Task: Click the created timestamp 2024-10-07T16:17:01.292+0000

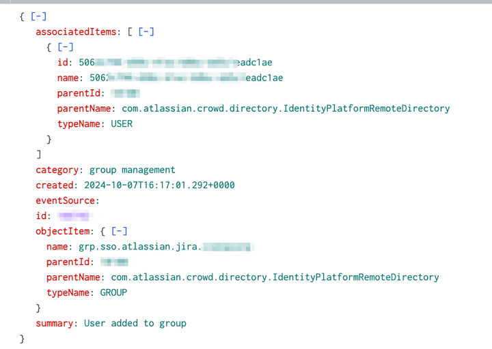Action: [159, 185]
